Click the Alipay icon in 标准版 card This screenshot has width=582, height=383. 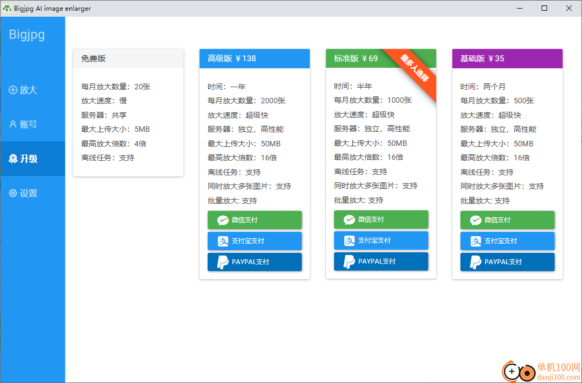[349, 240]
